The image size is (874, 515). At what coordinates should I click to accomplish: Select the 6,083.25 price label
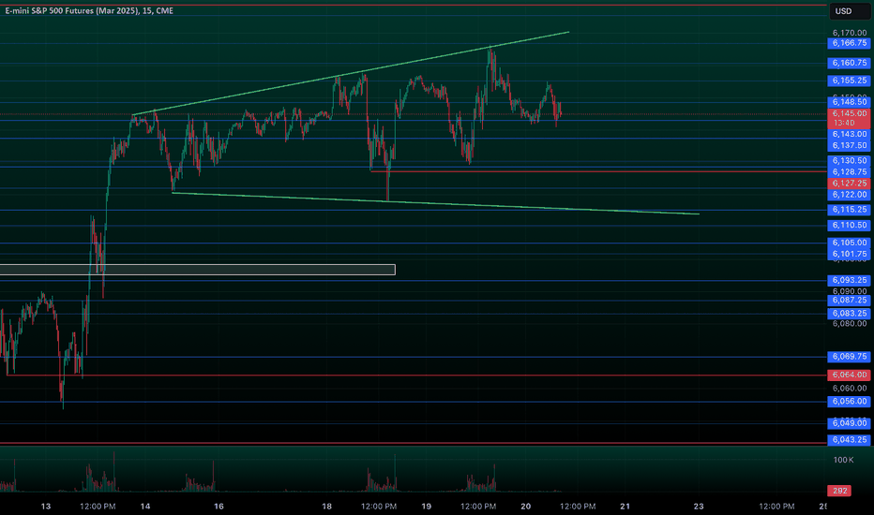(x=849, y=314)
